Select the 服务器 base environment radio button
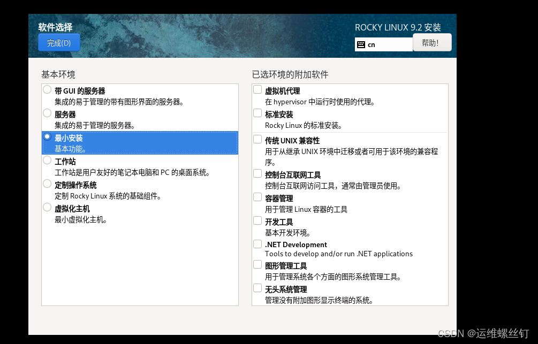538x344 pixels. 47,113
